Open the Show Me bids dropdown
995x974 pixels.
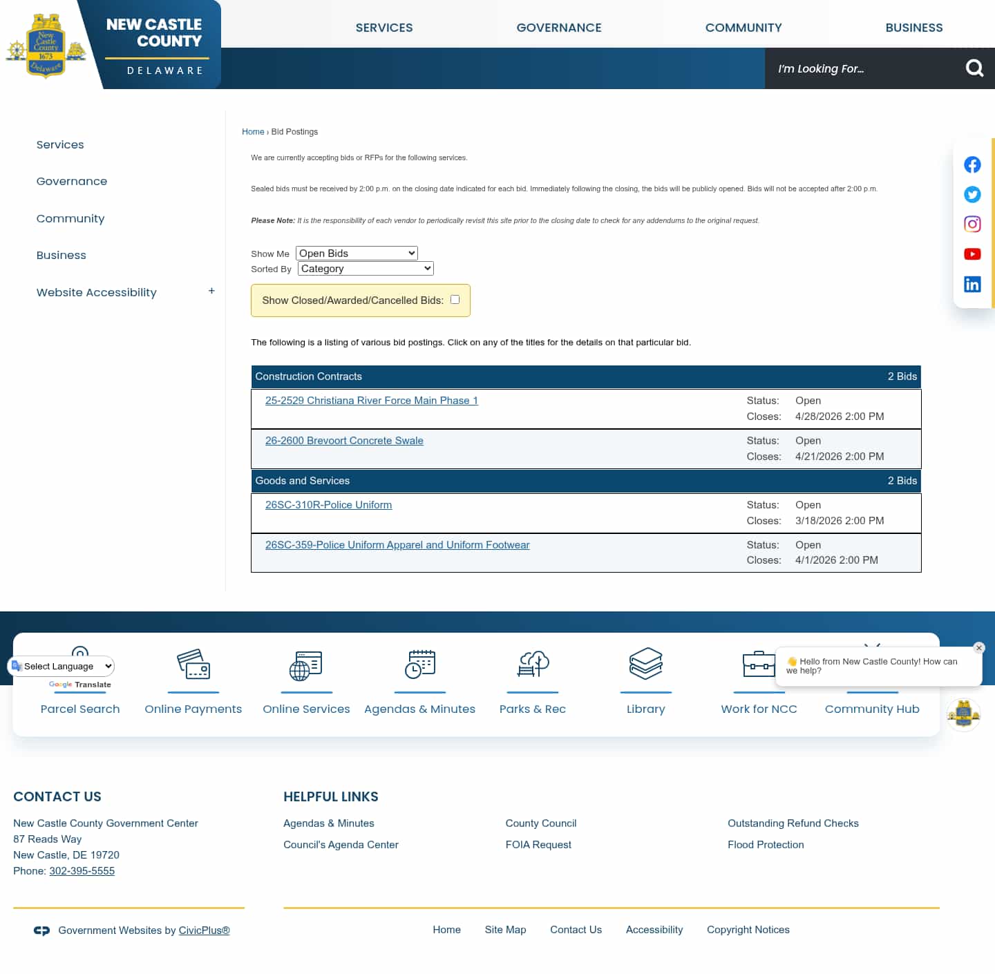pos(356,253)
